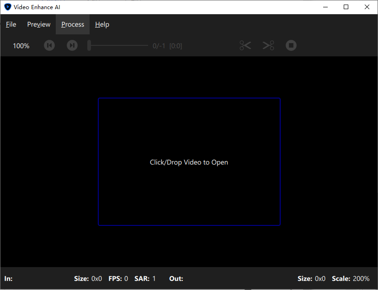Click the input Size: 0x0 after In:
This screenshot has height=290, width=378.
pyautogui.click(x=88, y=279)
